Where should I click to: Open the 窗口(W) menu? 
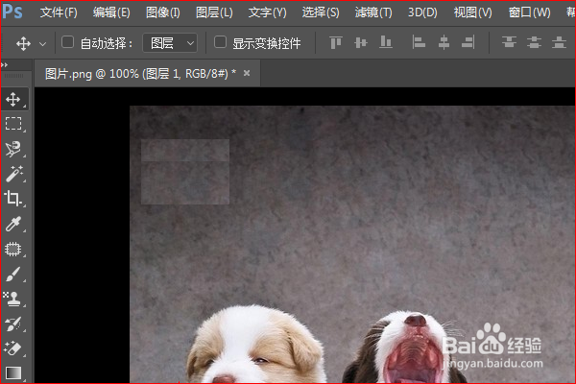coord(529,12)
